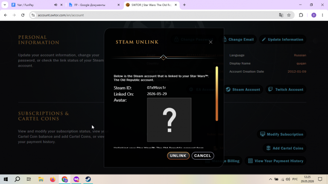This screenshot has width=328, height=184.
Task: Close the Google Docs tab
Action: click(119, 5)
